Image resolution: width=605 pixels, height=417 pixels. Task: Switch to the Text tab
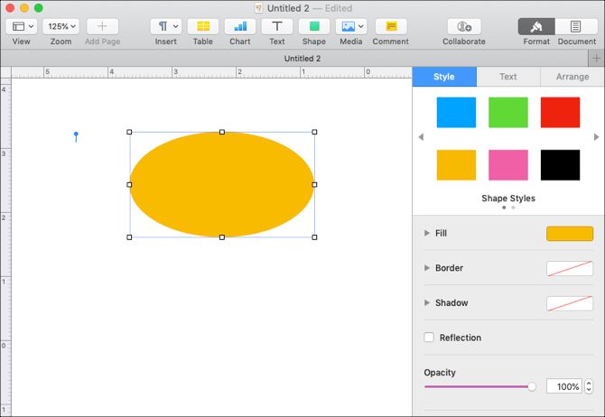pyautogui.click(x=508, y=77)
